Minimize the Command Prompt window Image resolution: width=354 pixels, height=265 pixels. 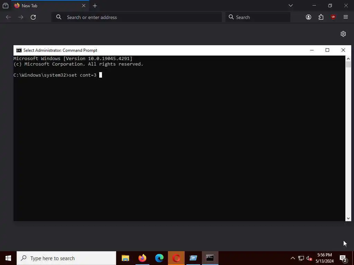(x=312, y=50)
